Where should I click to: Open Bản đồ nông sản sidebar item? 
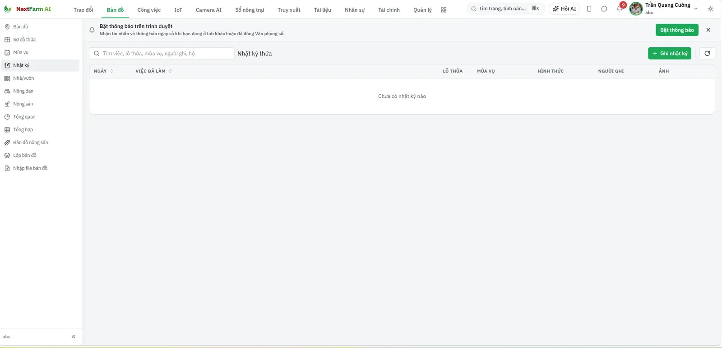point(41,142)
